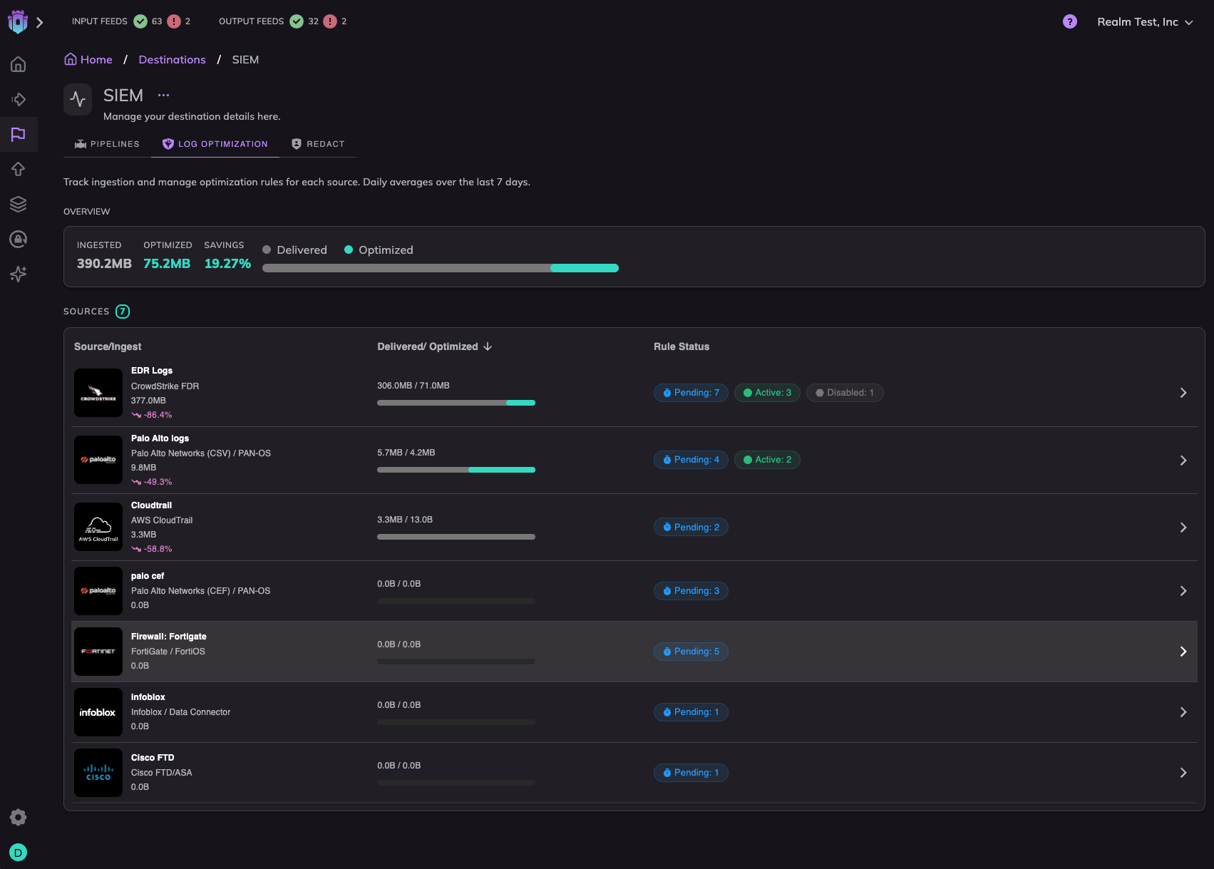Viewport: 1214px width, 869px height.
Task: Click the input feeds red error icon
Action: [174, 21]
